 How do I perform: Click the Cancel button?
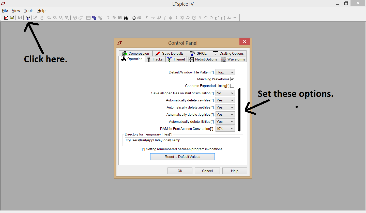coord(207,171)
